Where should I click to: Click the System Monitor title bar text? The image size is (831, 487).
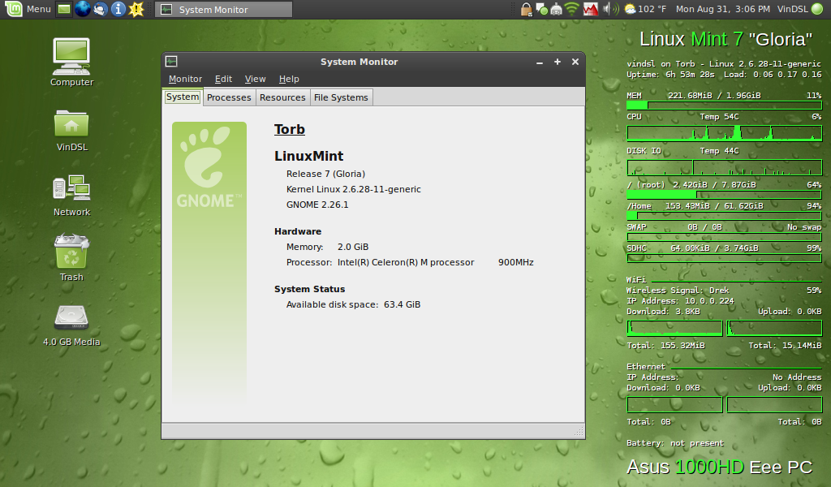click(x=359, y=62)
